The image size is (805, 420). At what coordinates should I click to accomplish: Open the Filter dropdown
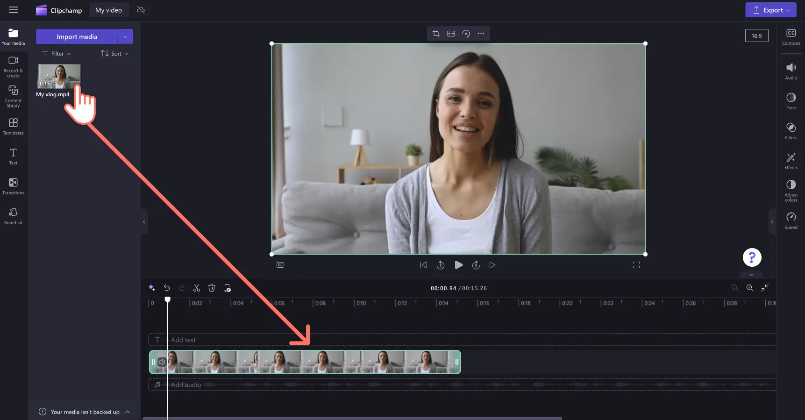tap(56, 53)
